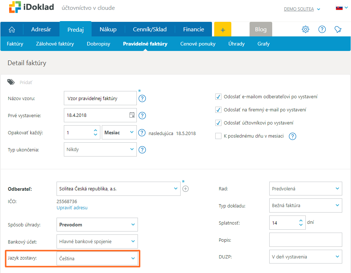
Task: Click the Upraviť adresu link
Action: pyautogui.click(x=72, y=208)
